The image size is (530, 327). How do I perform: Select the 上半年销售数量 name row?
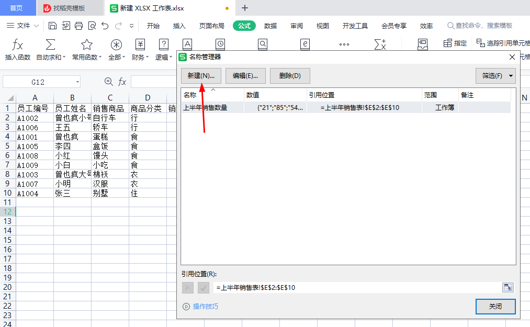click(x=346, y=108)
